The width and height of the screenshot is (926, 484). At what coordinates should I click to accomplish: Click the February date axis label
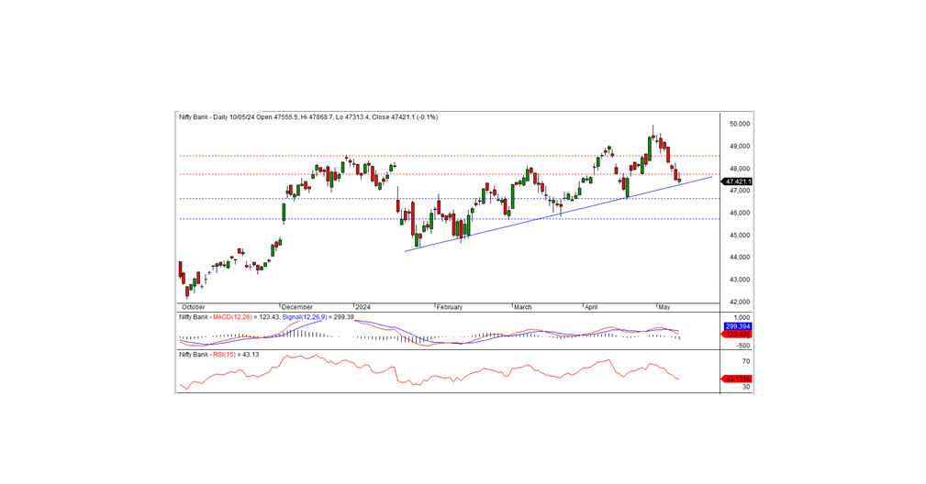coord(450,307)
